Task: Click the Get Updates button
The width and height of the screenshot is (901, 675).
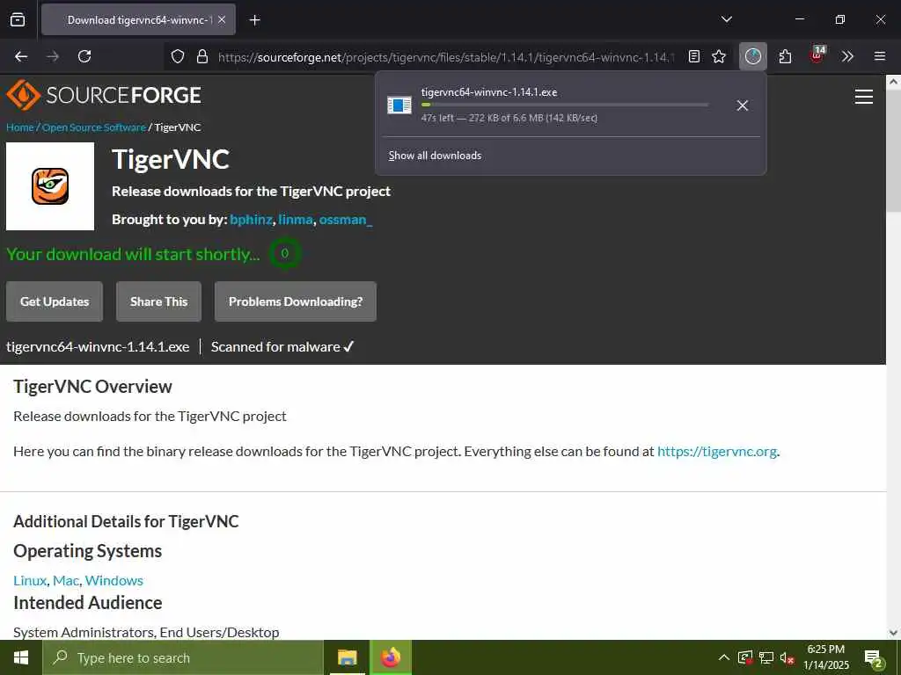Action: (x=55, y=301)
